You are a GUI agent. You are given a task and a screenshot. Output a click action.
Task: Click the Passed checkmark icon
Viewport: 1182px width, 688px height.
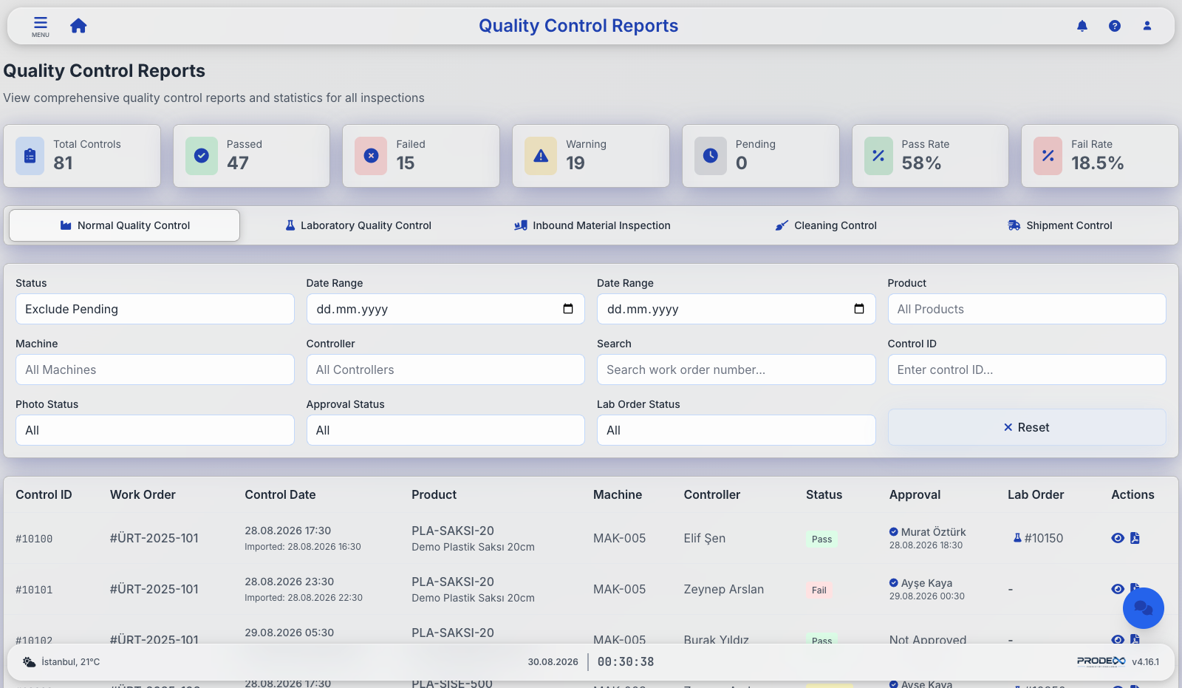(x=201, y=156)
